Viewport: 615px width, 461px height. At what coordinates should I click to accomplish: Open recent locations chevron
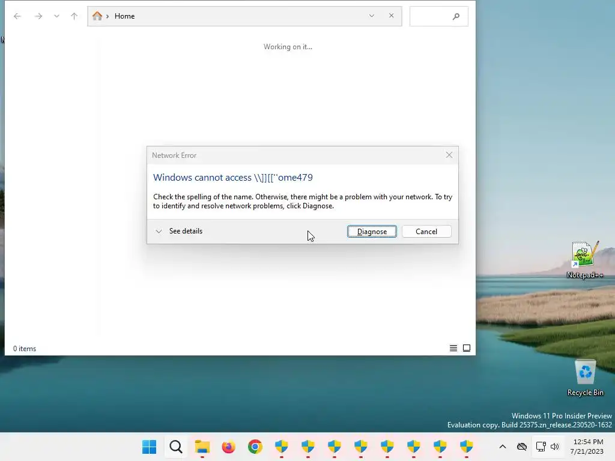click(57, 16)
